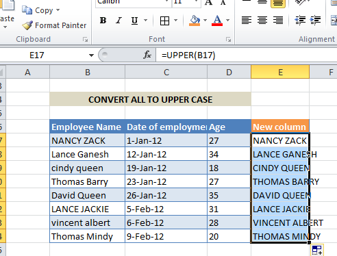Select cell containing LANCE JACKIE in column B
337x256 pixels.
pyautogui.click(x=88, y=209)
